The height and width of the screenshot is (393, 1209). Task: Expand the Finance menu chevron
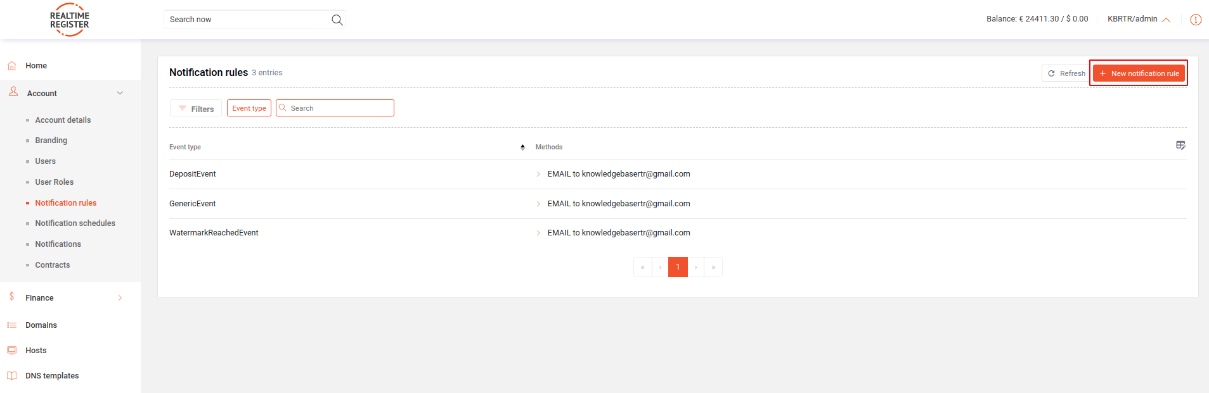point(120,298)
